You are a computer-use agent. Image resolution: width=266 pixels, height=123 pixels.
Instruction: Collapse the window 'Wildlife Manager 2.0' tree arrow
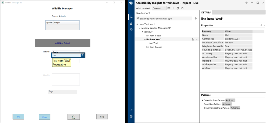139,28
